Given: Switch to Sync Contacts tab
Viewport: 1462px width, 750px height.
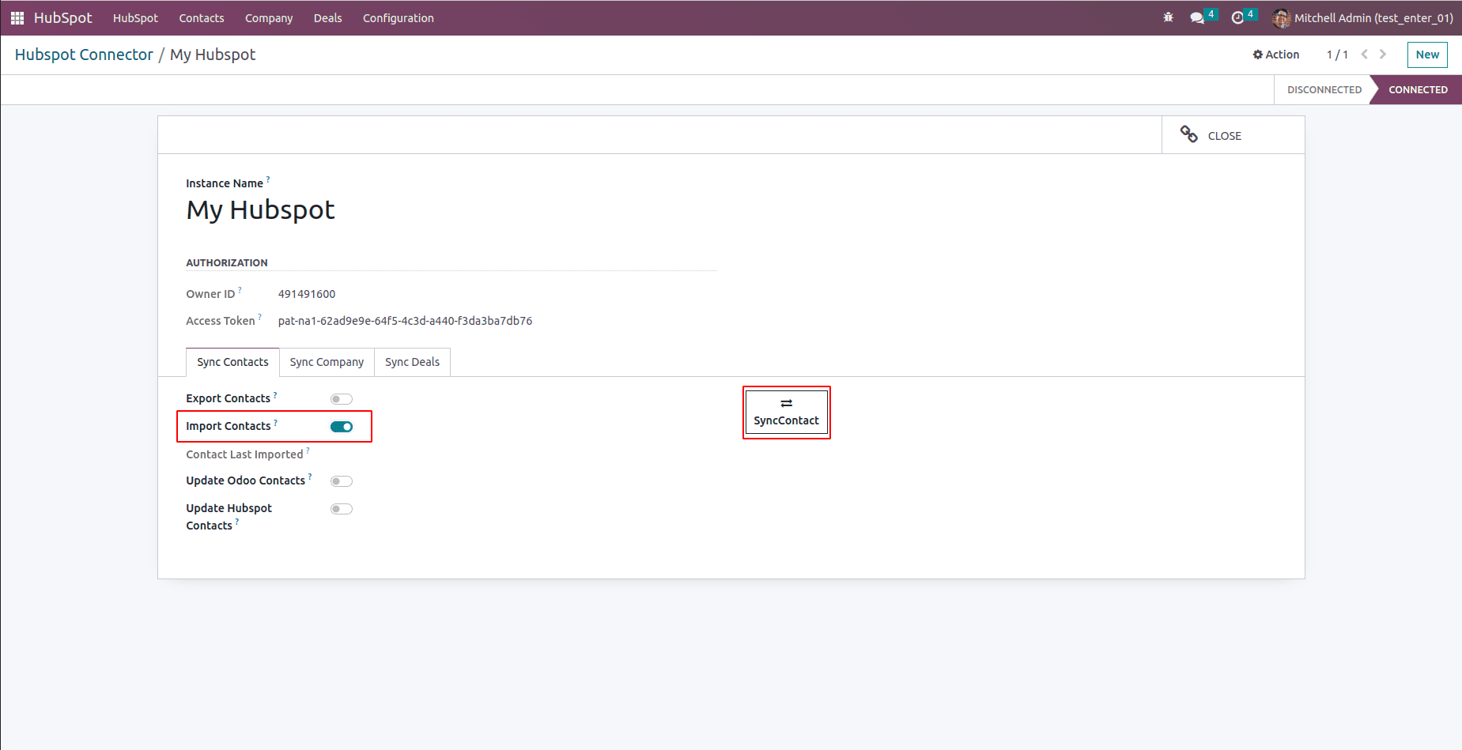Looking at the screenshot, I should tap(232, 362).
